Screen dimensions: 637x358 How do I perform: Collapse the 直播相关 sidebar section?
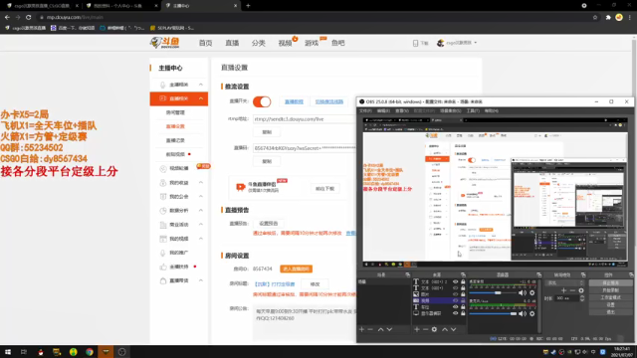point(201,98)
